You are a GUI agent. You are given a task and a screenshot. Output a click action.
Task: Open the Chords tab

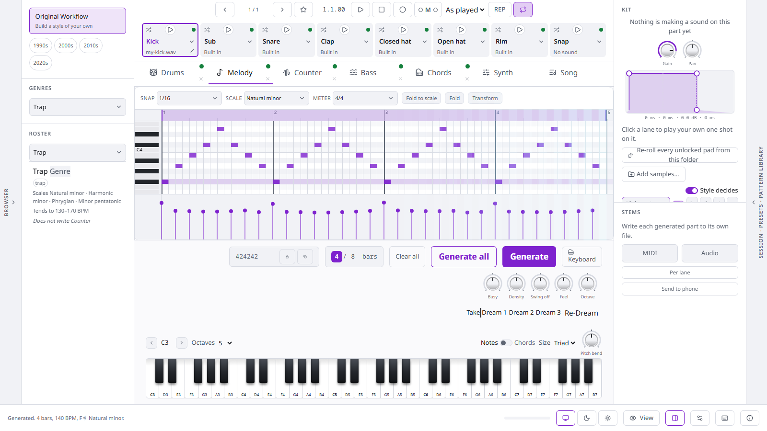pyautogui.click(x=433, y=73)
